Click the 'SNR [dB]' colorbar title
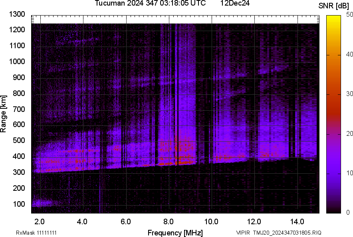The width and height of the screenshot is (353, 237). pyautogui.click(x=333, y=6)
